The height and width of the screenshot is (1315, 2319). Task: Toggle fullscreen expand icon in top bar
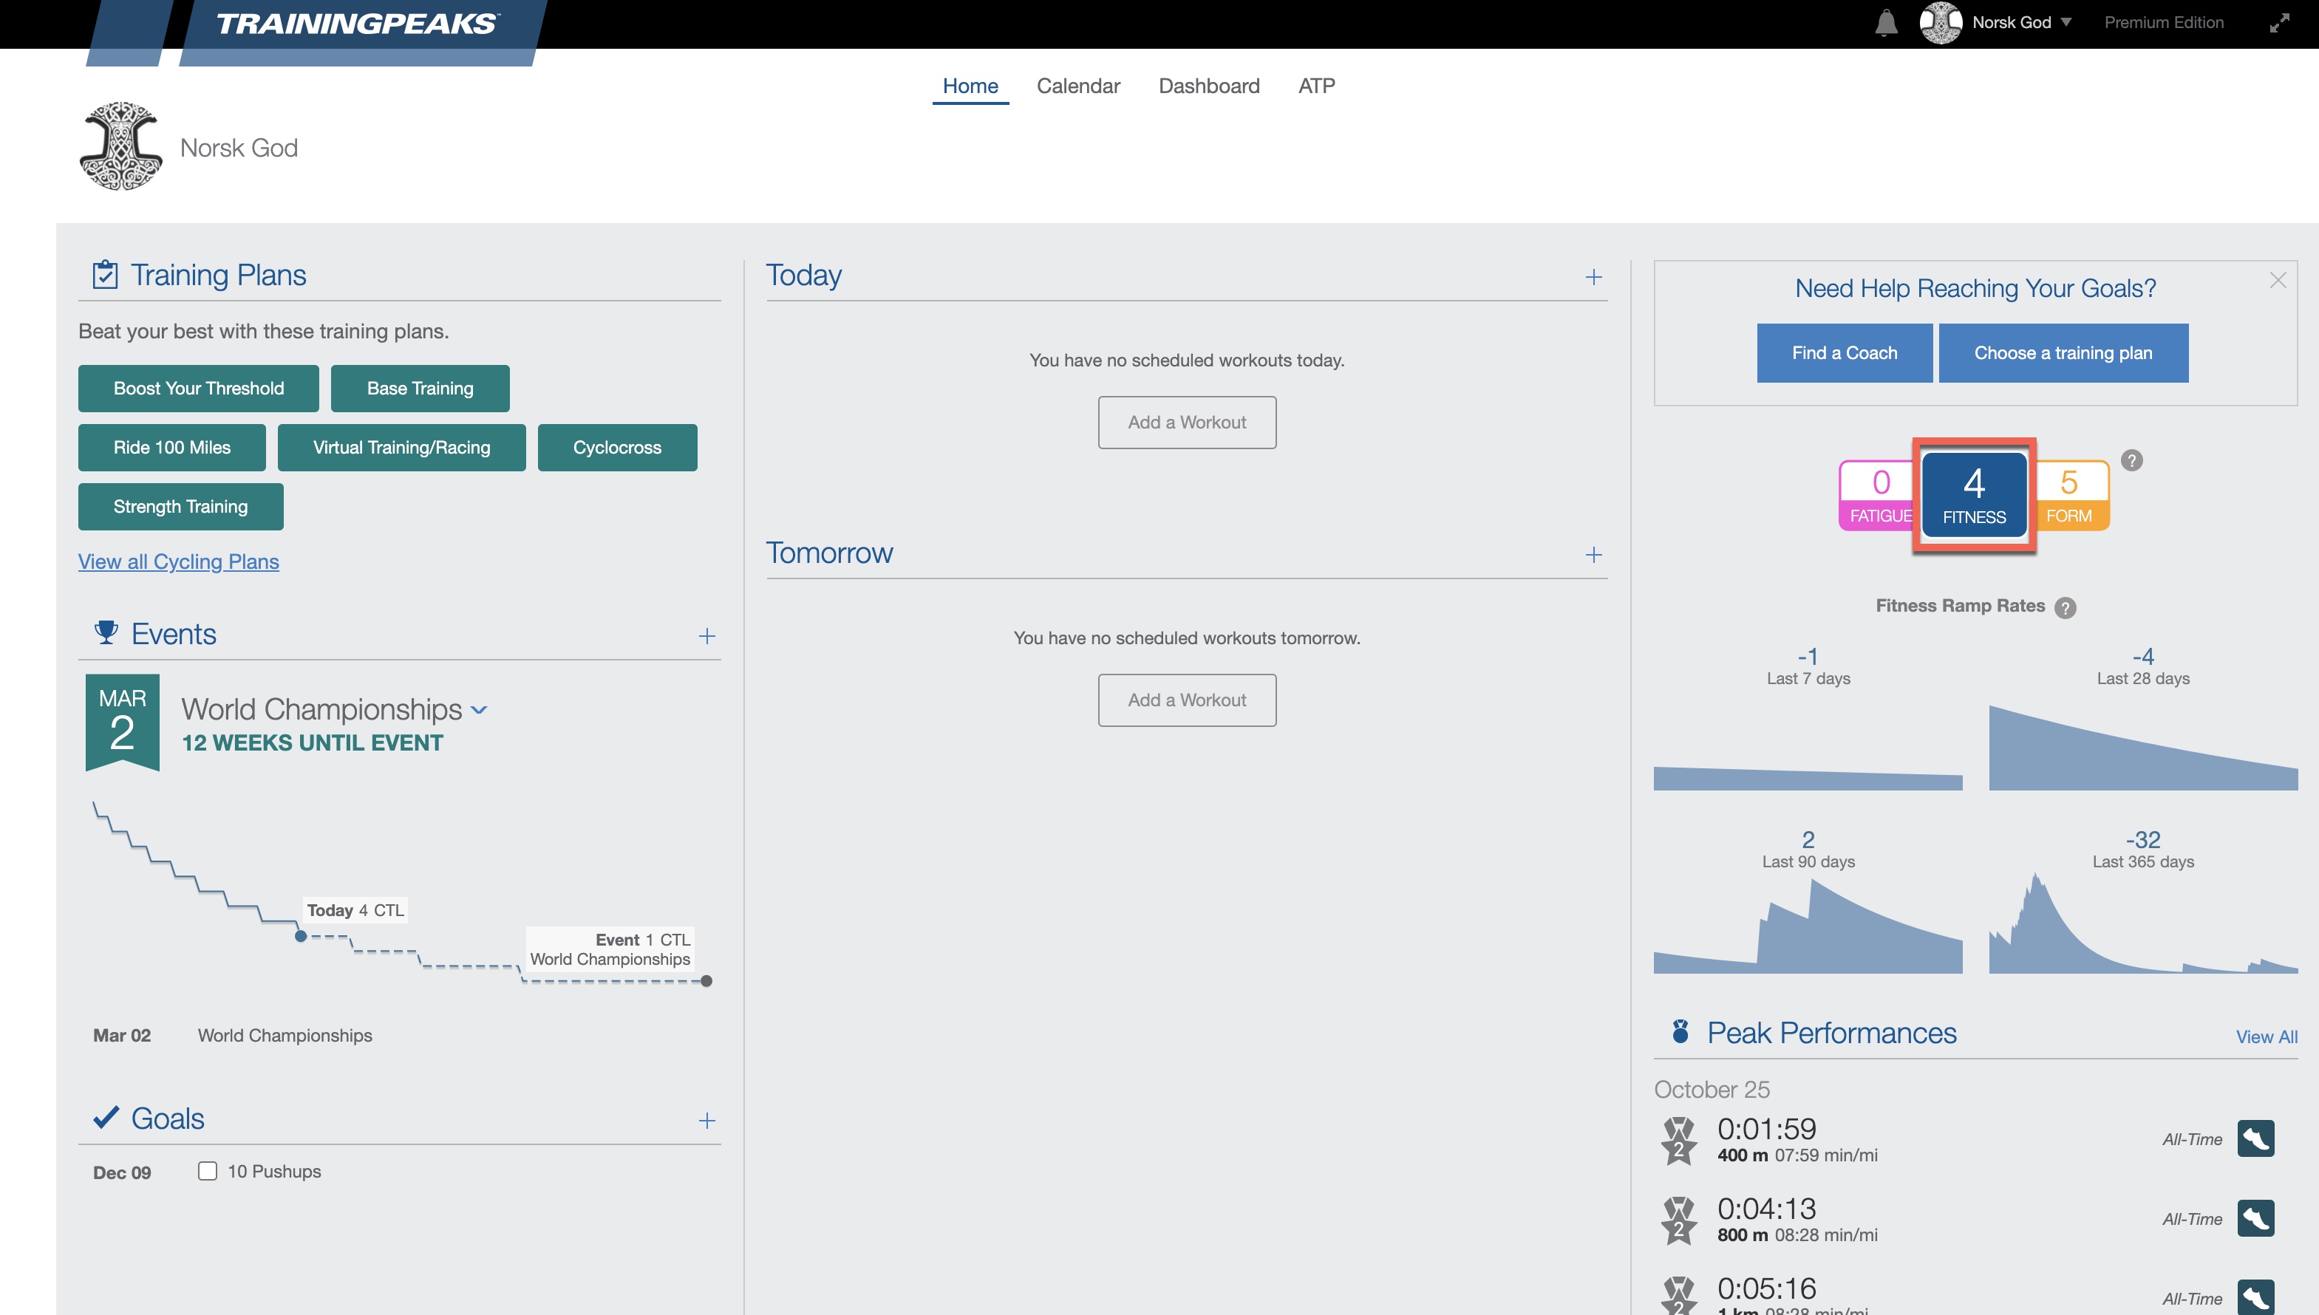coord(2279,24)
